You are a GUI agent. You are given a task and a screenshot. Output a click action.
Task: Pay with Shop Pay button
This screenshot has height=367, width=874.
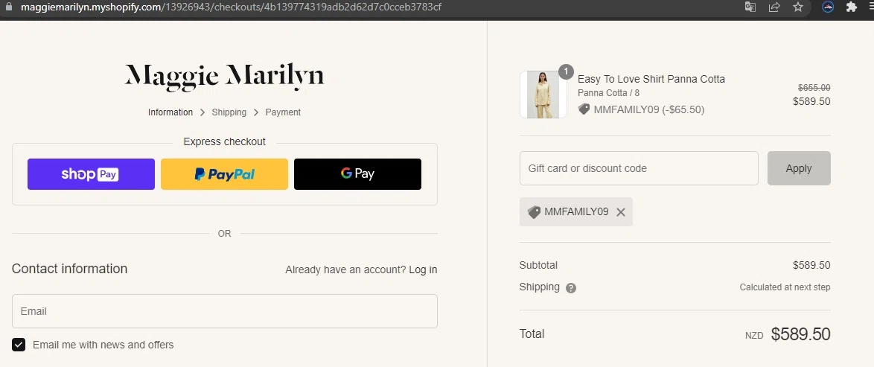point(91,174)
